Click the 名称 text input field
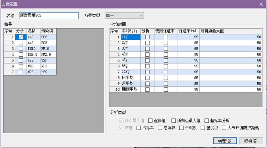 [49, 16]
